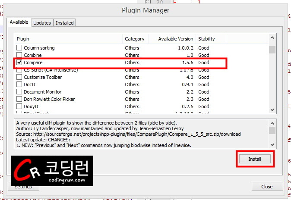Image resolution: width=291 pixels, height=200 pixels.
Task: Select the Combine plugin name
Action: (x=33, y=55)
